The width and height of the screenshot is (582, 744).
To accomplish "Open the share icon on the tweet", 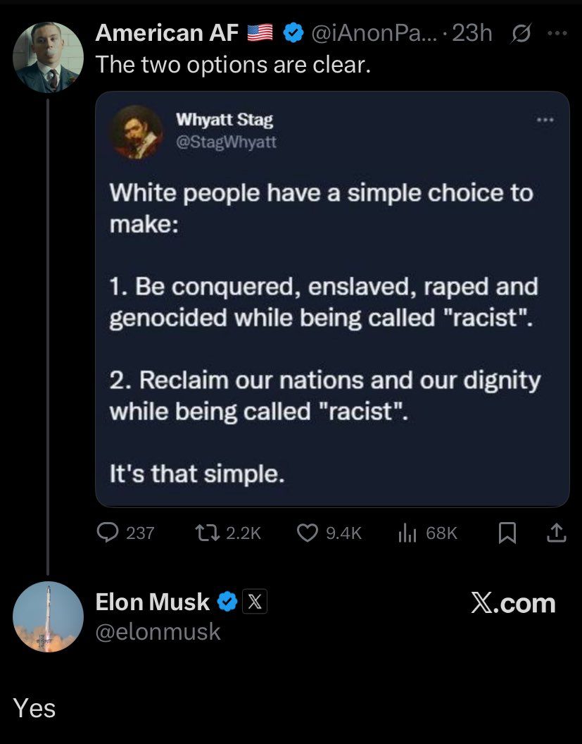I will (x=556, y=533).
